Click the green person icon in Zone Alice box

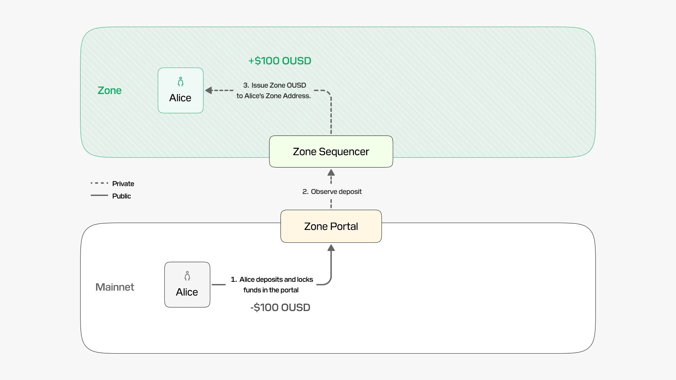[181, 82]
